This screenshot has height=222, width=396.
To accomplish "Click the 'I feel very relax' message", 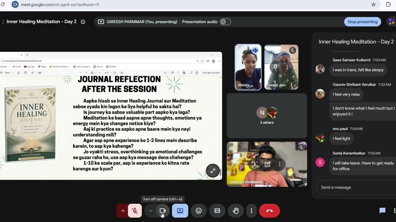I will pos(346,94).
